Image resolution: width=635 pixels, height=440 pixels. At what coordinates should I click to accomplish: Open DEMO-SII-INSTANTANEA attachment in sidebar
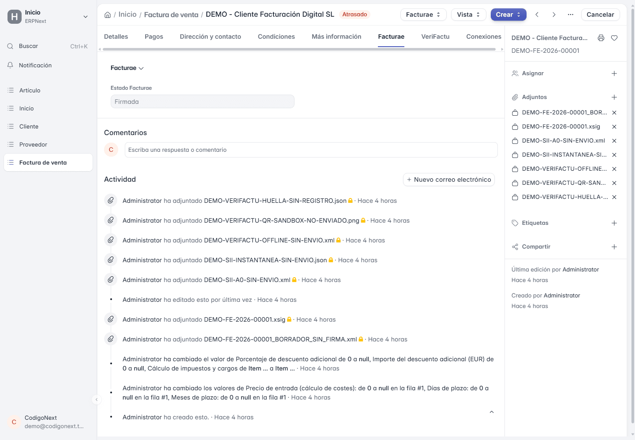pyautogui.click(x=564, y=155)
